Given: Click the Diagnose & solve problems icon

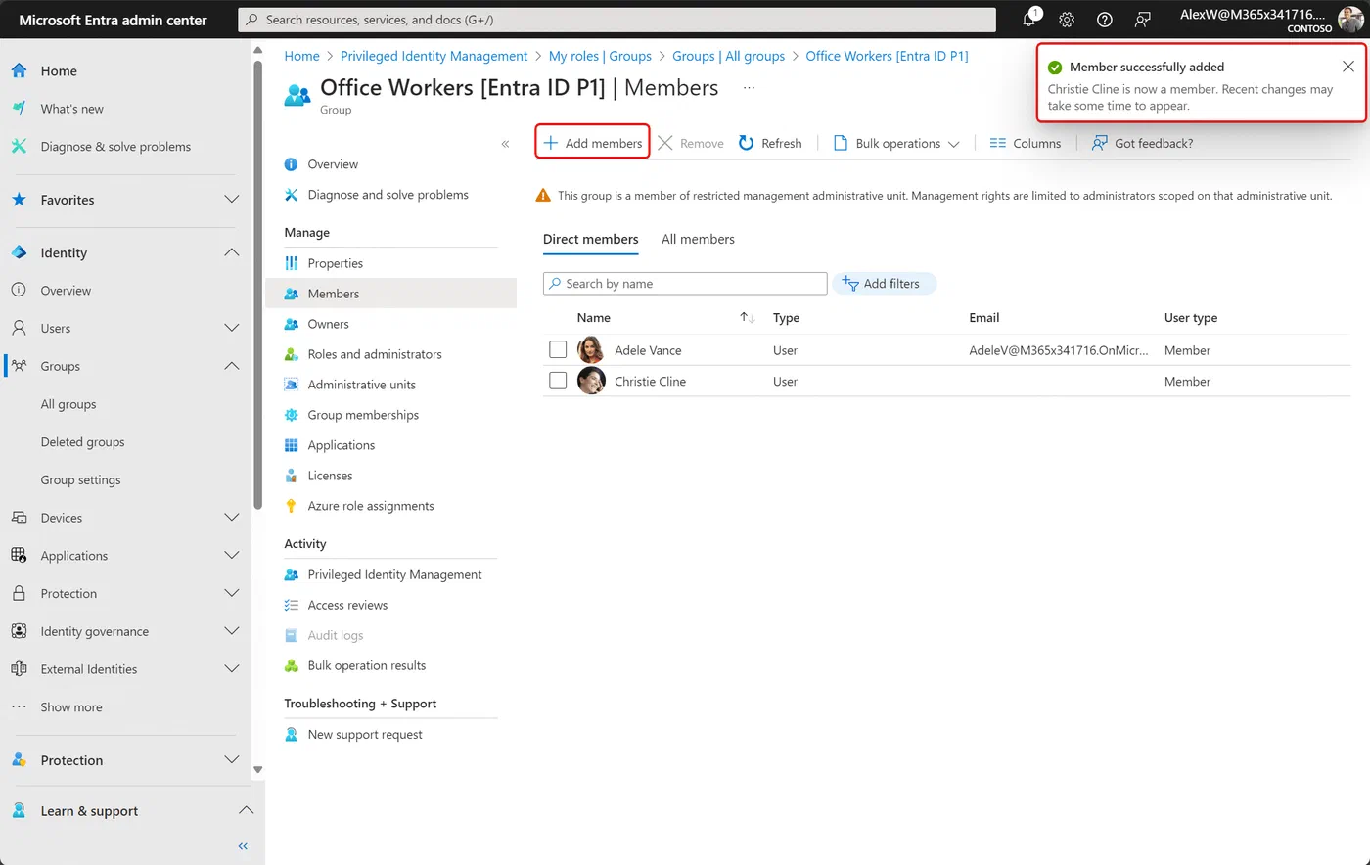Looking at the screenshot, I should (x=19, y=147).
